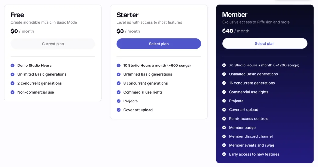Screen dimensions: 318x167
Task: Click the Starter plan heading
Action: click(128, 15)
